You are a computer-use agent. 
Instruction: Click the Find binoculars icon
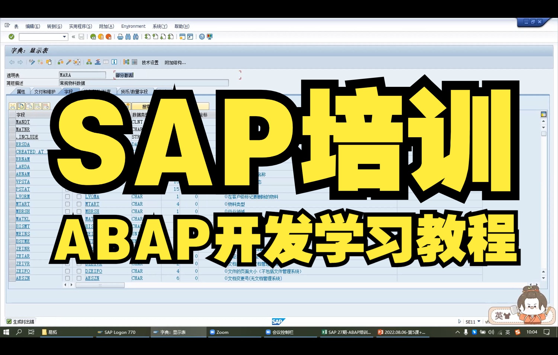tap(128, 37)
